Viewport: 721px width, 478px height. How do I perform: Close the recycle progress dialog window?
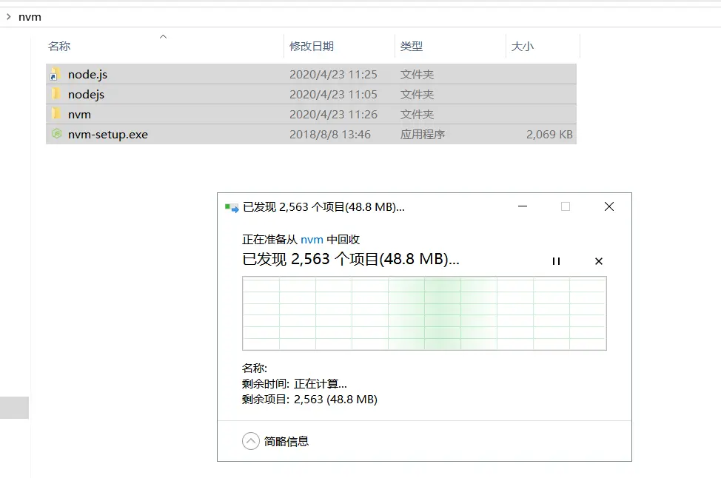(x=608, y=207)
